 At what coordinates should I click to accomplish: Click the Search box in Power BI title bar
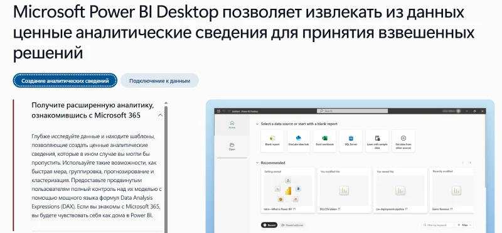click(352, 111)
